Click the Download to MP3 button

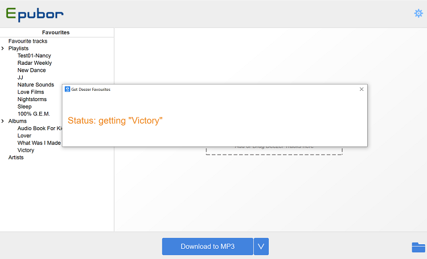tap(207, 247)
